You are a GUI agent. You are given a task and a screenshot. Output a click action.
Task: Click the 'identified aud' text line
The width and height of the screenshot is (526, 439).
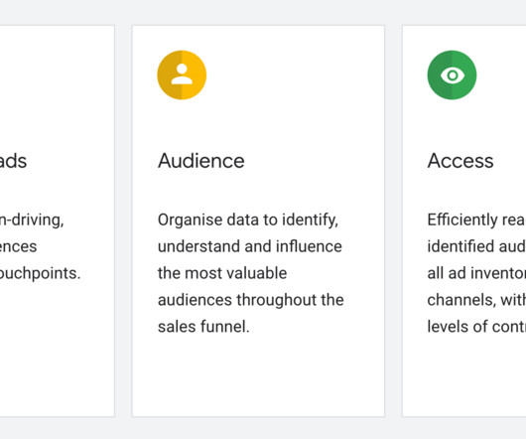coord(476,246)
